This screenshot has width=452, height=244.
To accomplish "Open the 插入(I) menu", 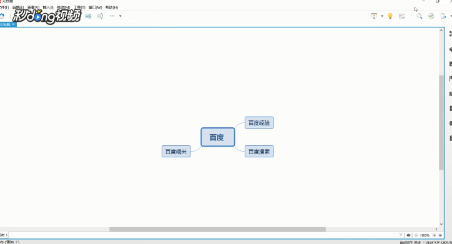I will pos(48,7).
